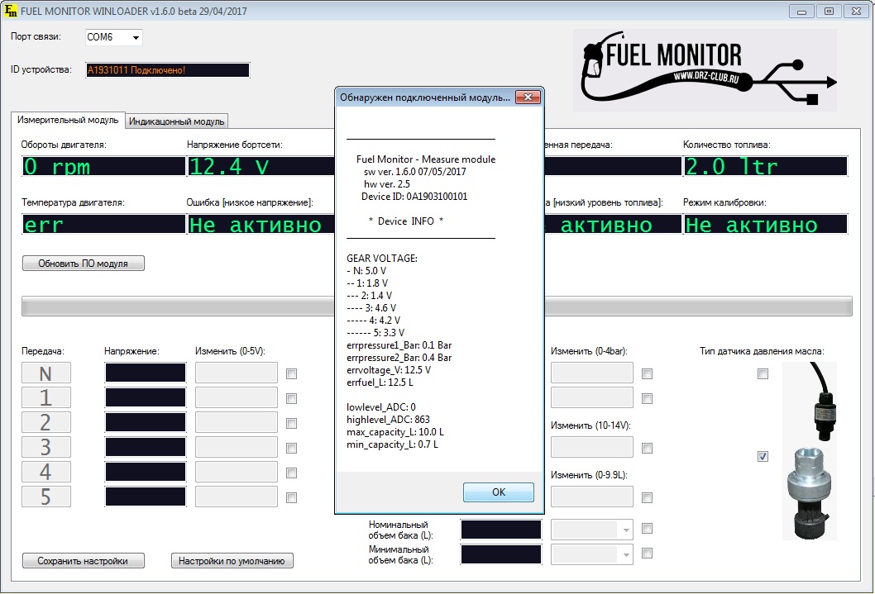Confirm the dialog with OK
This screenshot has width=875, height=594.
coord(499,492)
